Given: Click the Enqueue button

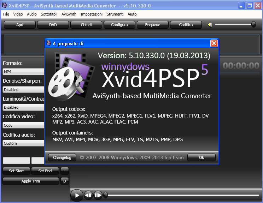Looking at the screenshot, I should click(x=153, y=25).
